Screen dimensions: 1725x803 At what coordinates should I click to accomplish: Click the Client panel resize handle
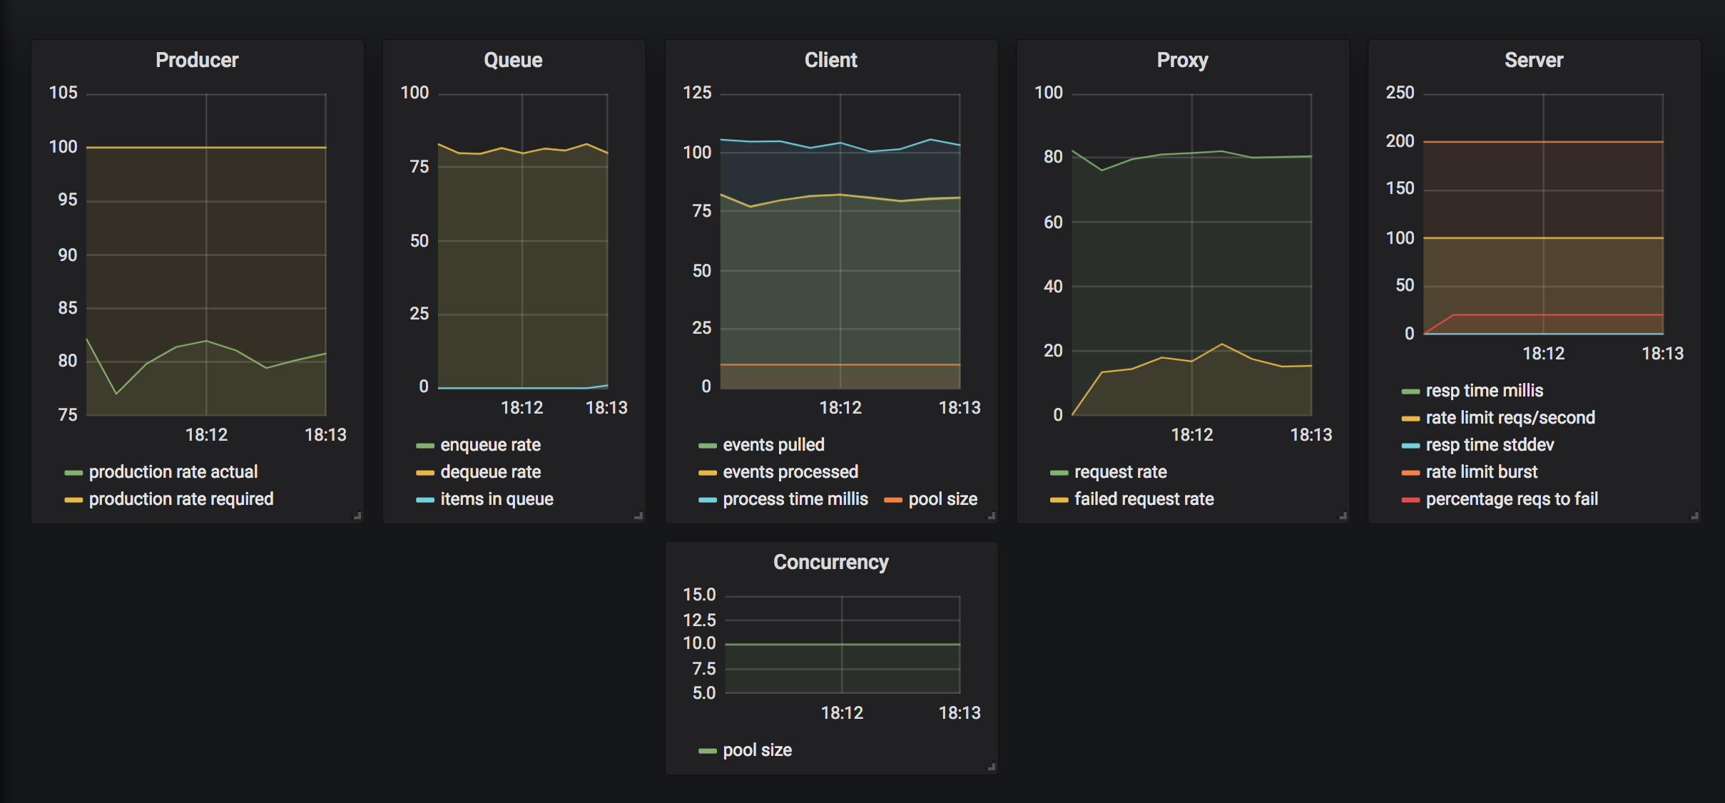coord(992,516)
